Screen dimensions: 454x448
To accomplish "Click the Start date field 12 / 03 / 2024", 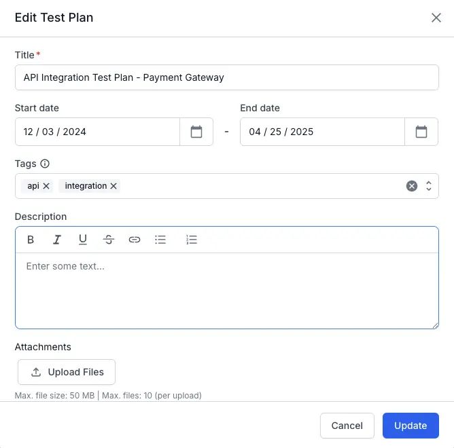I will 97,132.
